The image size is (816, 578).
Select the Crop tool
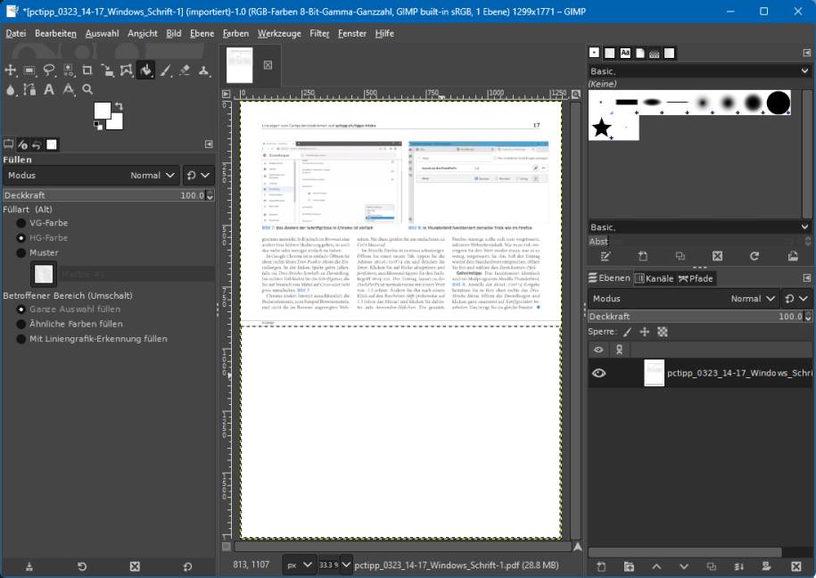(87, 70)
